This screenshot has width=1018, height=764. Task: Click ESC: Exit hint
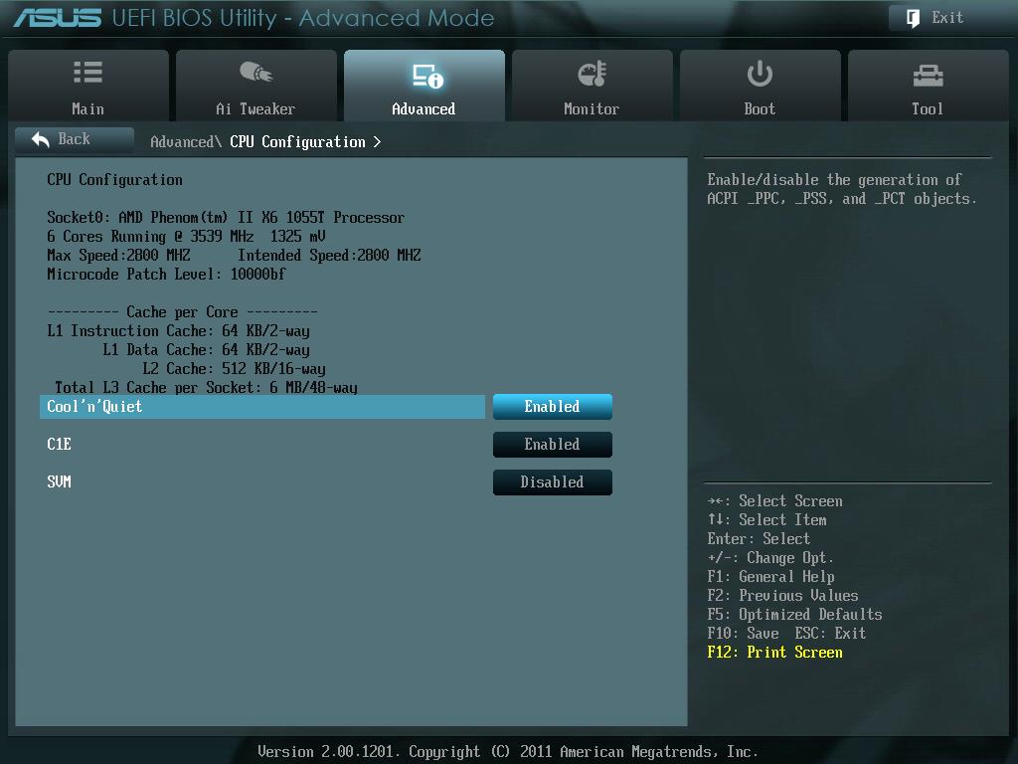pyautogui.click(x=830, y=633)
